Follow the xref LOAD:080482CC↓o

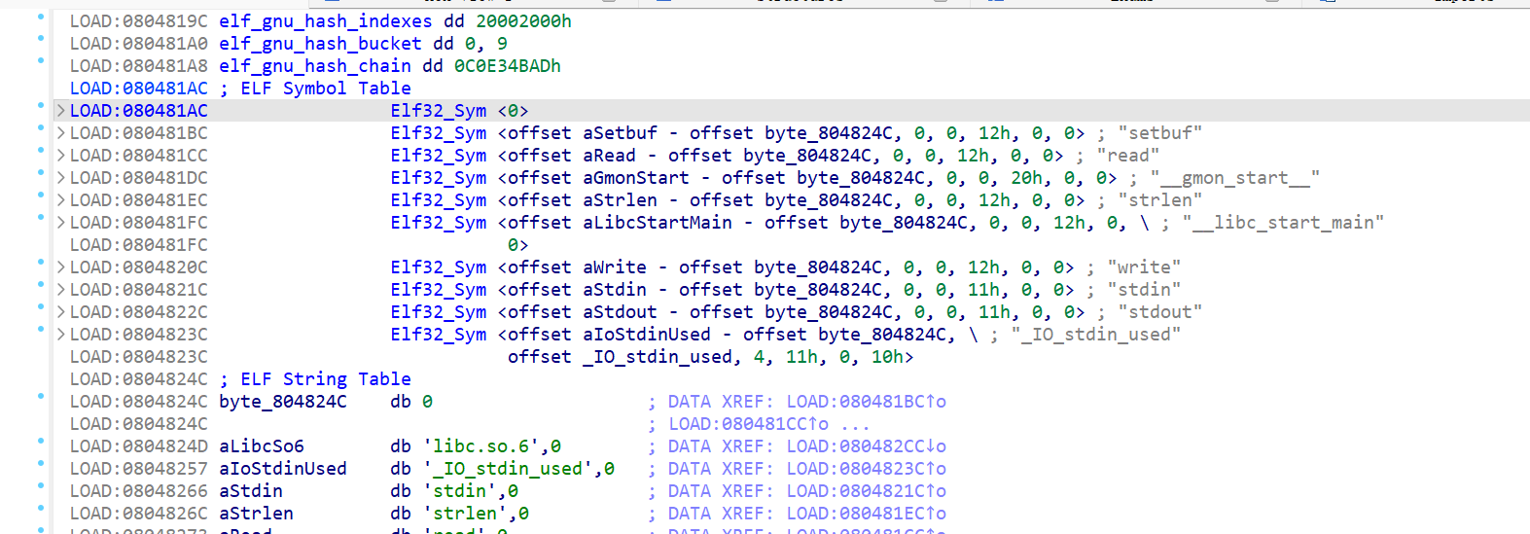click(x=866, y=446)
